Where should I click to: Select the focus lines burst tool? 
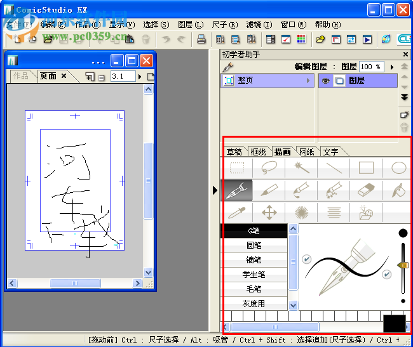click(x=301, y=213)
